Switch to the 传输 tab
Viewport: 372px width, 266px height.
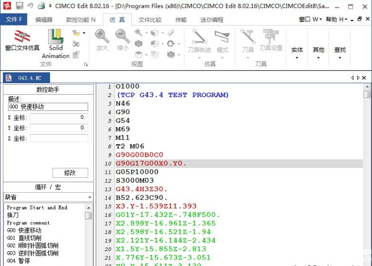point(181,20)
